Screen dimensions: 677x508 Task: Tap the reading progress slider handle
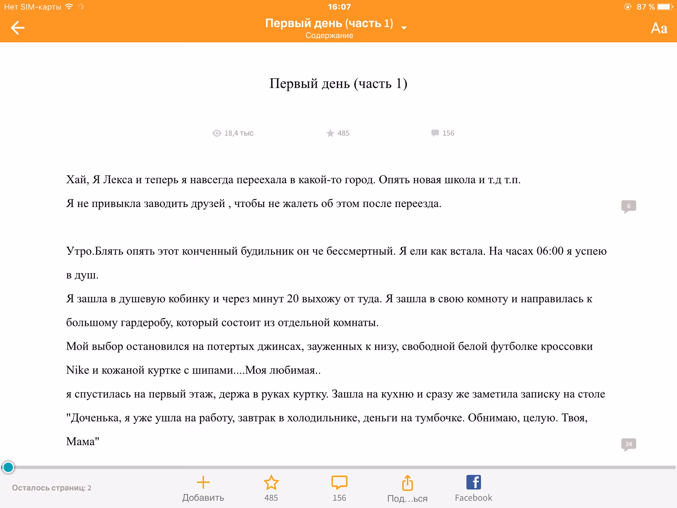[x=8, y=467]
